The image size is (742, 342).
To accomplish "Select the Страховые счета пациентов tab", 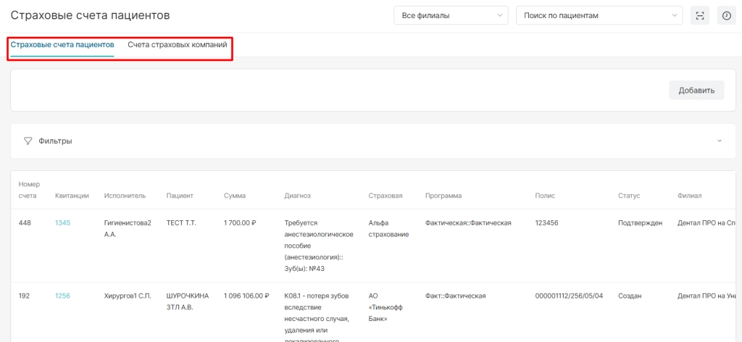I will pos(62,45).
